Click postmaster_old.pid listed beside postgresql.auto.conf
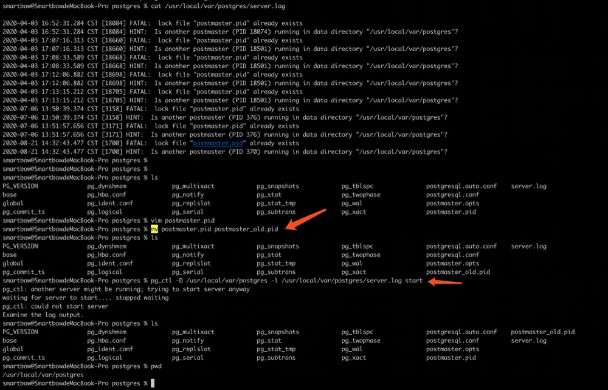Screen dimensions: 608x390 click(543, 332)
